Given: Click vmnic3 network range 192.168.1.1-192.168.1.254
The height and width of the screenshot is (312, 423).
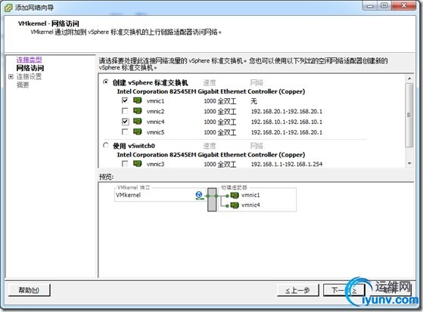Looking at the screenshot, I should pos(287,164).
